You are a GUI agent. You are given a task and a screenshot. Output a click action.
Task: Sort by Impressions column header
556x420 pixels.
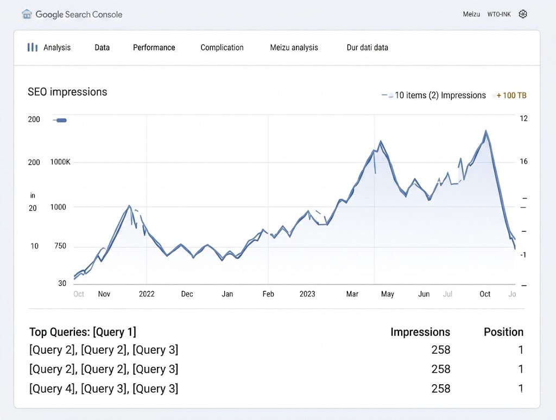click(420, 332)
